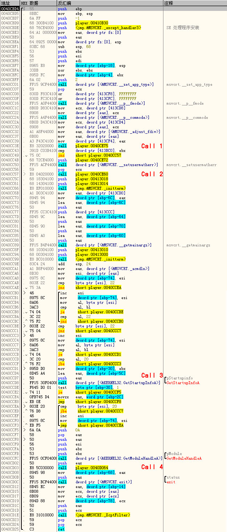The image size is (227, 532).
Task: Click the MSVCRT._XcptFilter call line
Action: pos(94,515)
